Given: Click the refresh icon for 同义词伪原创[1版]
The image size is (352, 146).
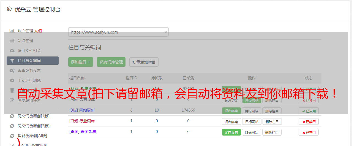Looking at the screenshot, I should pyautogui.click(x=12, y=116).
